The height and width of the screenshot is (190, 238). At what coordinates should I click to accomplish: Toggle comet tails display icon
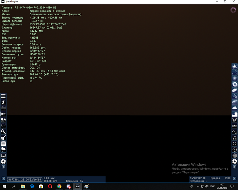pyautogui.click(x=235, y=96)
